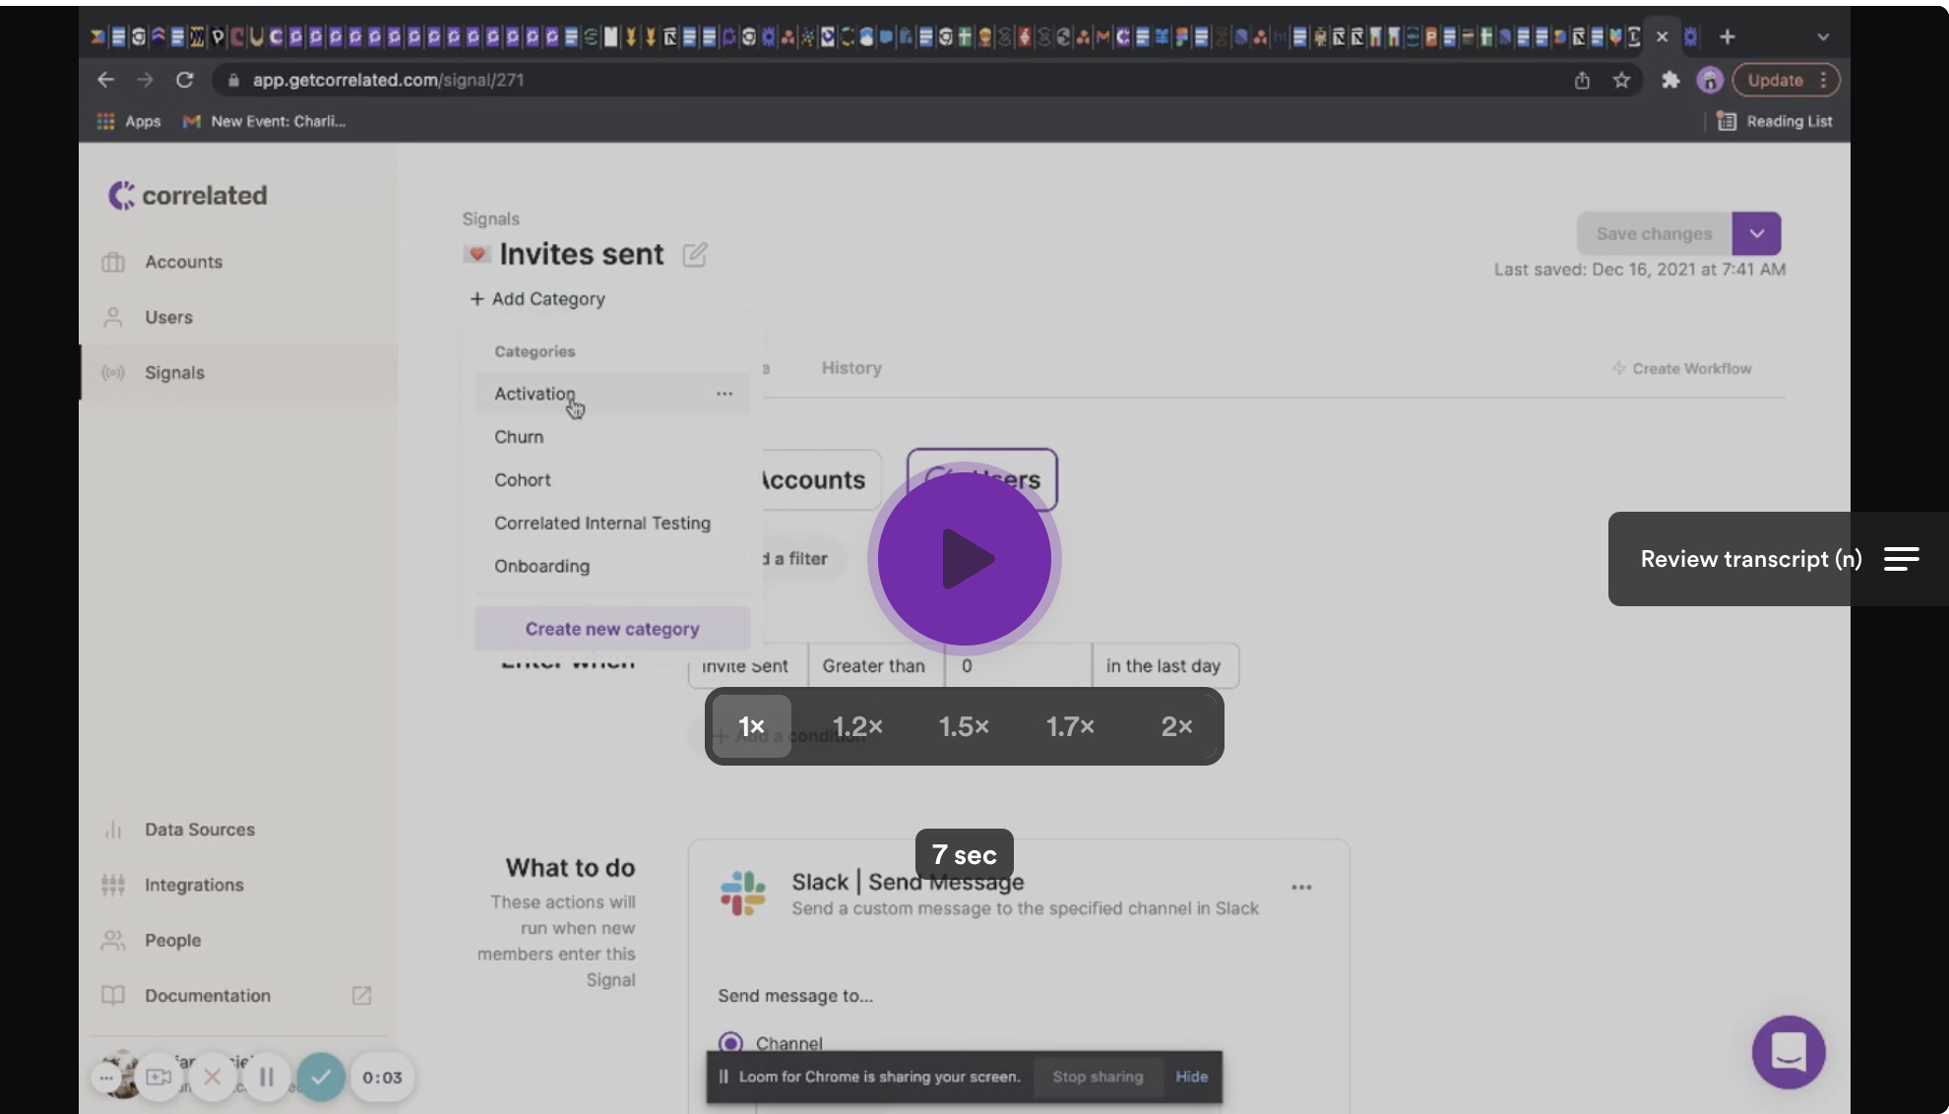Screen dimensions: 1949x1114
Task: Open Users in the sidebar
Action: [168, 317]
